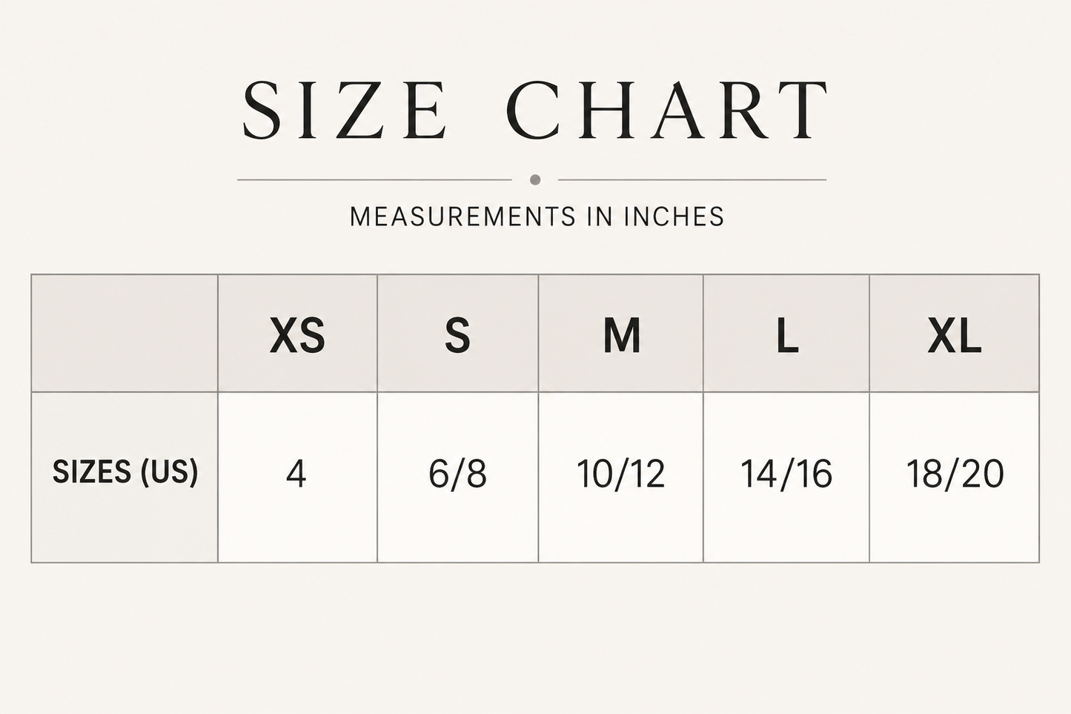This screenshot has width=1071, height=714.
Task: Click the word SIZE in the heading
Action: pyautogui.click(x=345, y=110)
